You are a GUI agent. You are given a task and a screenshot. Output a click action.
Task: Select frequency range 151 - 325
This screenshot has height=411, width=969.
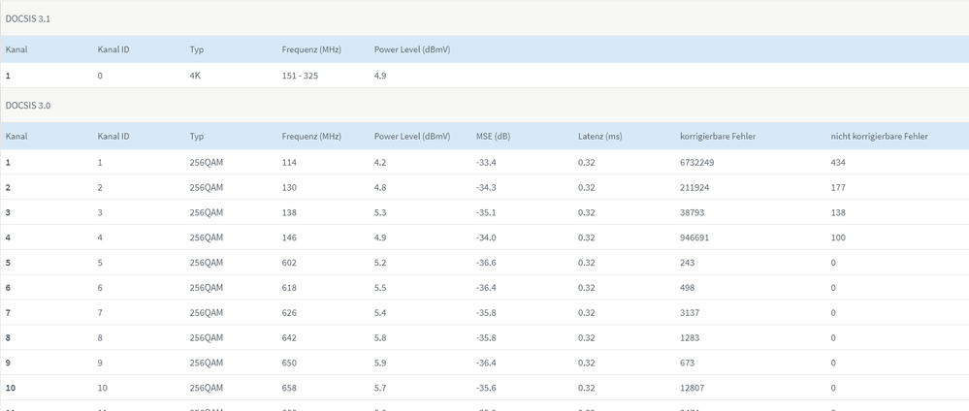pyautogui.click(x=301, y=76)
